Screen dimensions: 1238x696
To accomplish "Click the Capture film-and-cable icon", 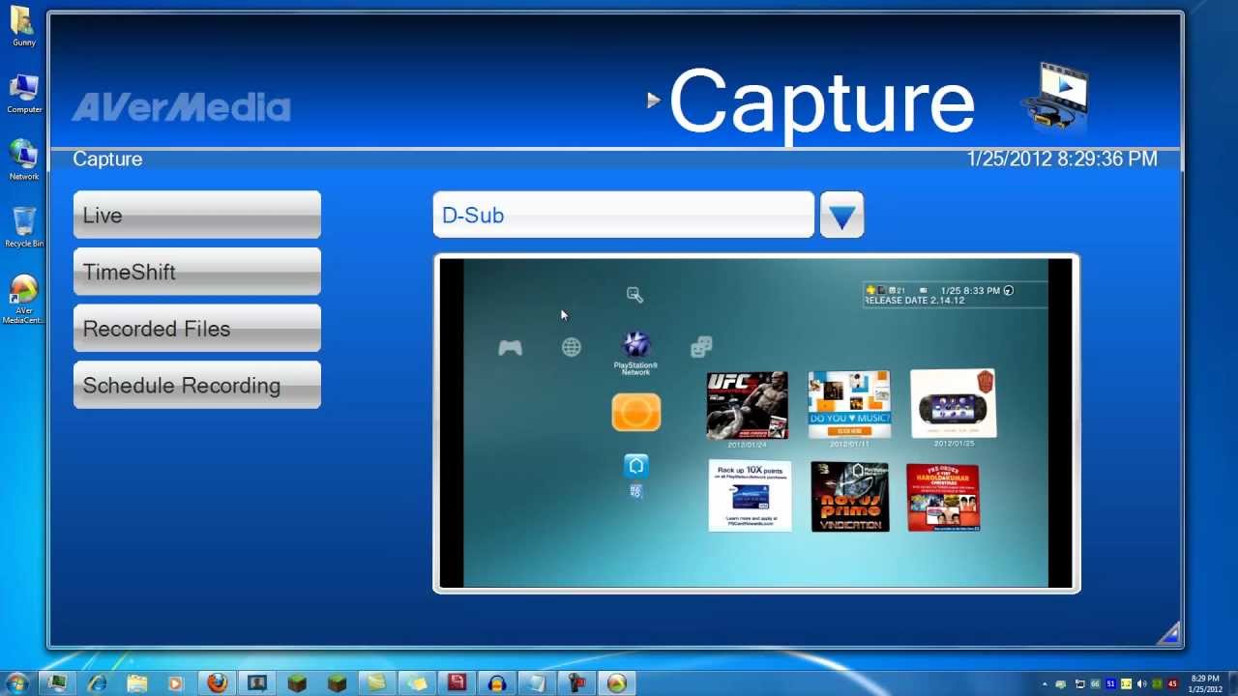I will pos(1056,97).
